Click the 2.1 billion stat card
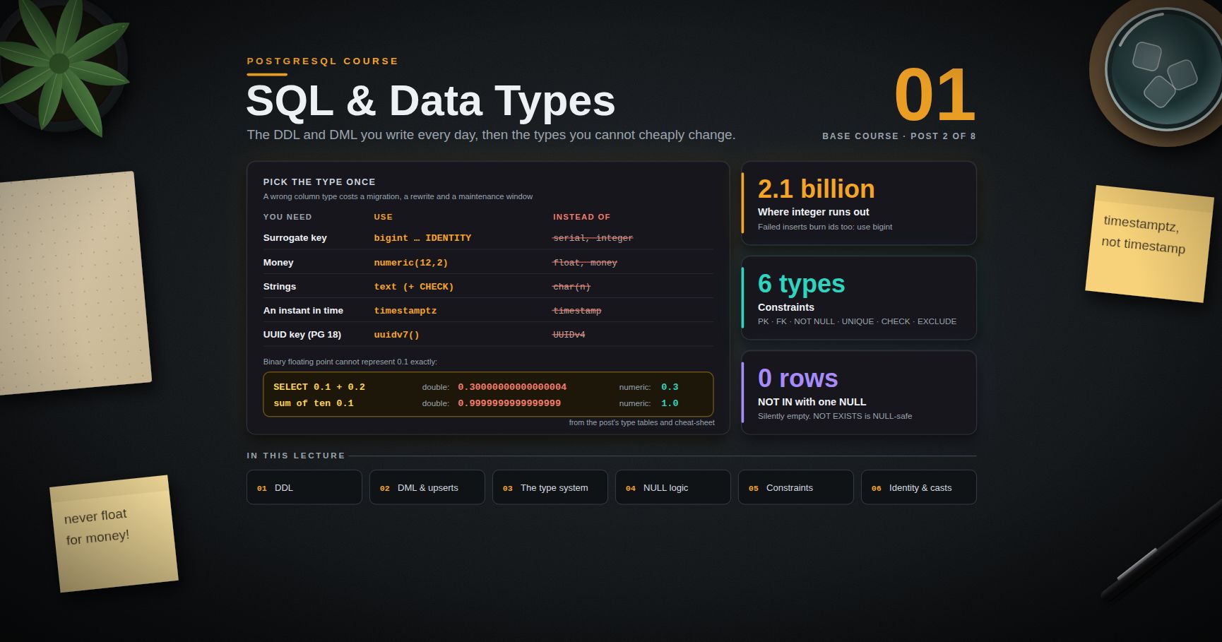Screen dimensions: 1222x642 (859, 203)
